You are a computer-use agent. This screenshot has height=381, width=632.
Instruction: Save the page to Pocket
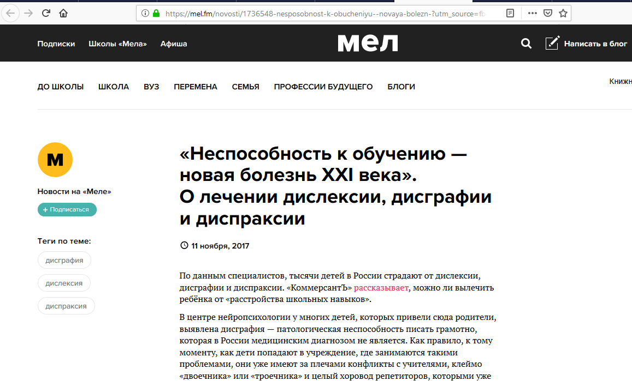click(548, 13)
